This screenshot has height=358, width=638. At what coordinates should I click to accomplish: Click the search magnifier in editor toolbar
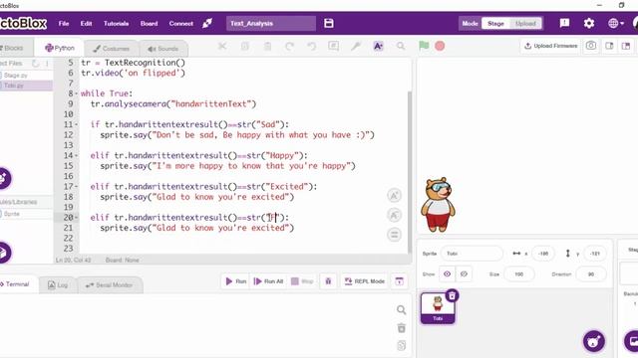(401, 46)
